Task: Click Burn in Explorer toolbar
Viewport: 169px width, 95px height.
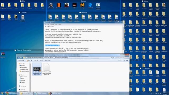Action: 41,61
